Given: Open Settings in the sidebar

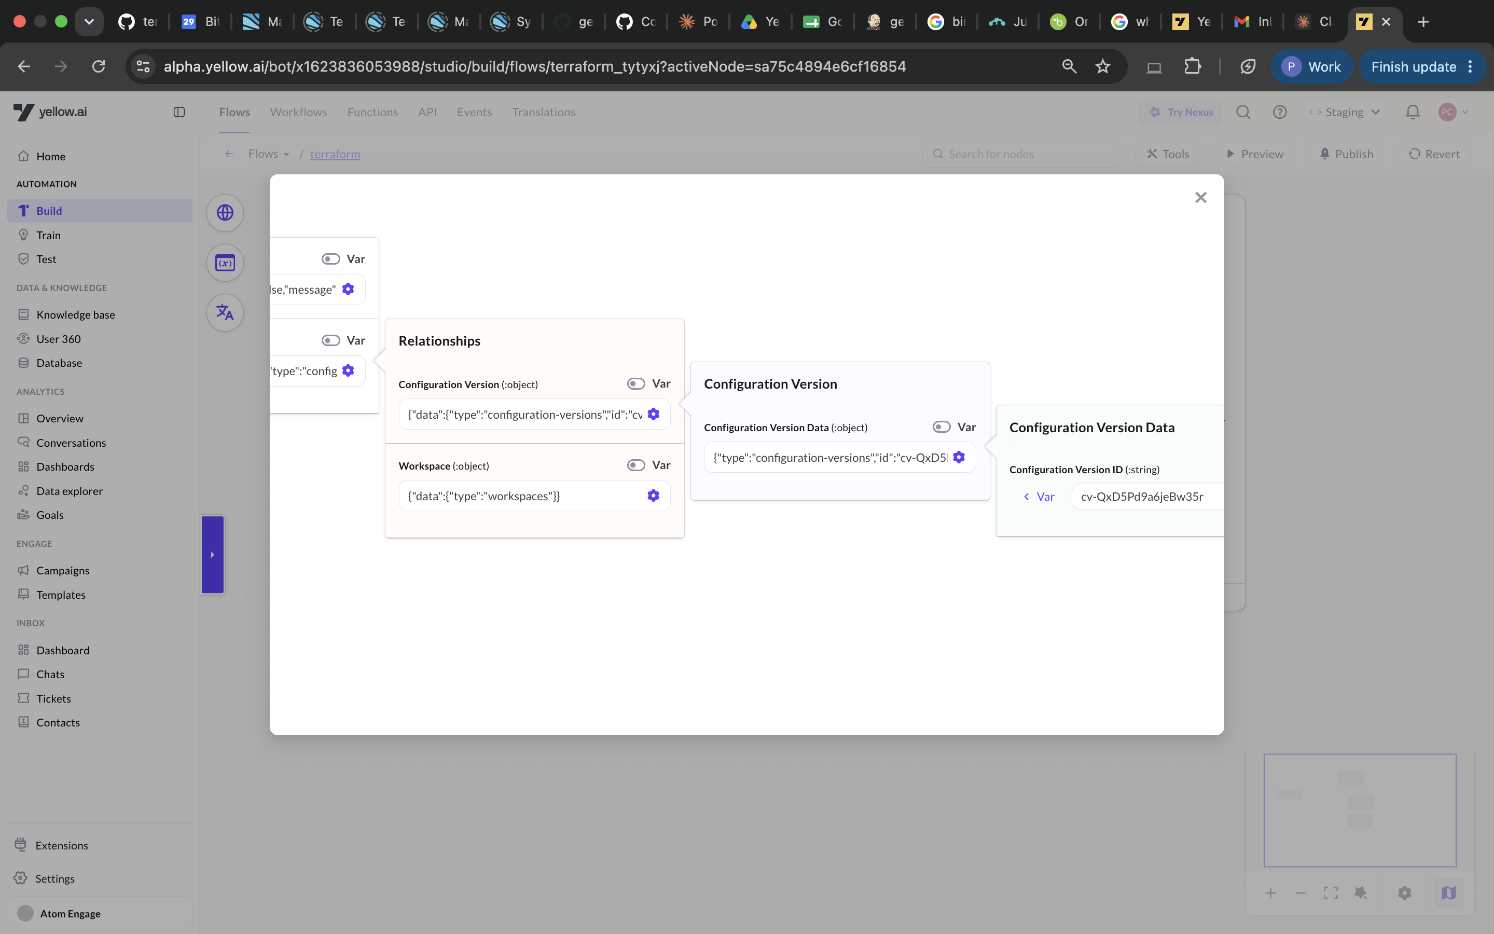Looking at the screenshot, I should click(x=100, y=878).
